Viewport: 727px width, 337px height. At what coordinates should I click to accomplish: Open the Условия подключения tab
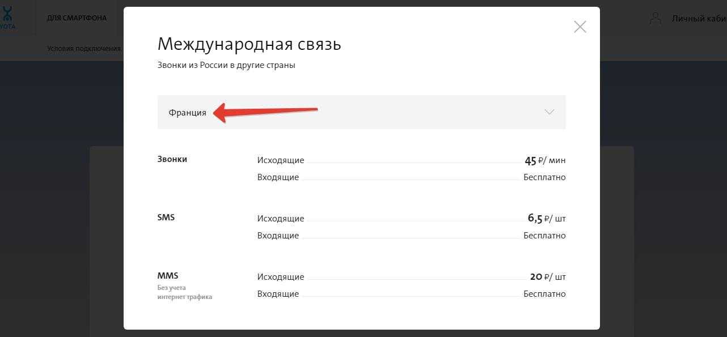click(x=84, y=49)
